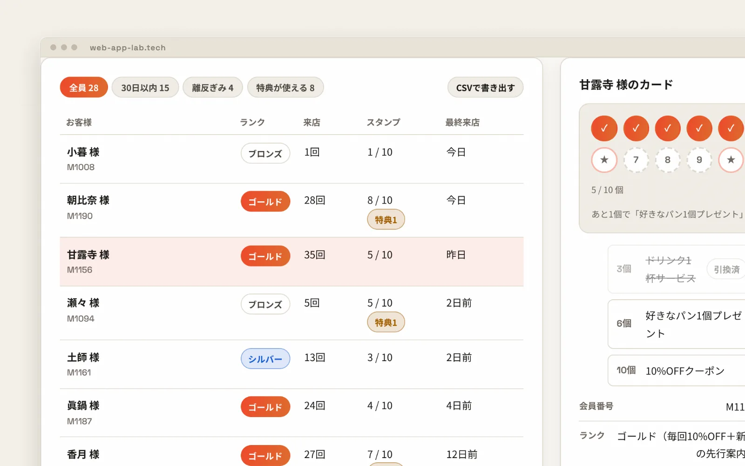745x466 pixels.
Task: Click ブロンズ badge for 小暮 様
Action: [x=265, y=153]
